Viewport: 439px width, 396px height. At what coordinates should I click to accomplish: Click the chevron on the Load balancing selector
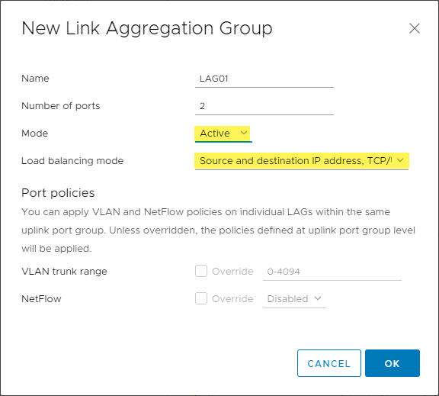[400, 160]
